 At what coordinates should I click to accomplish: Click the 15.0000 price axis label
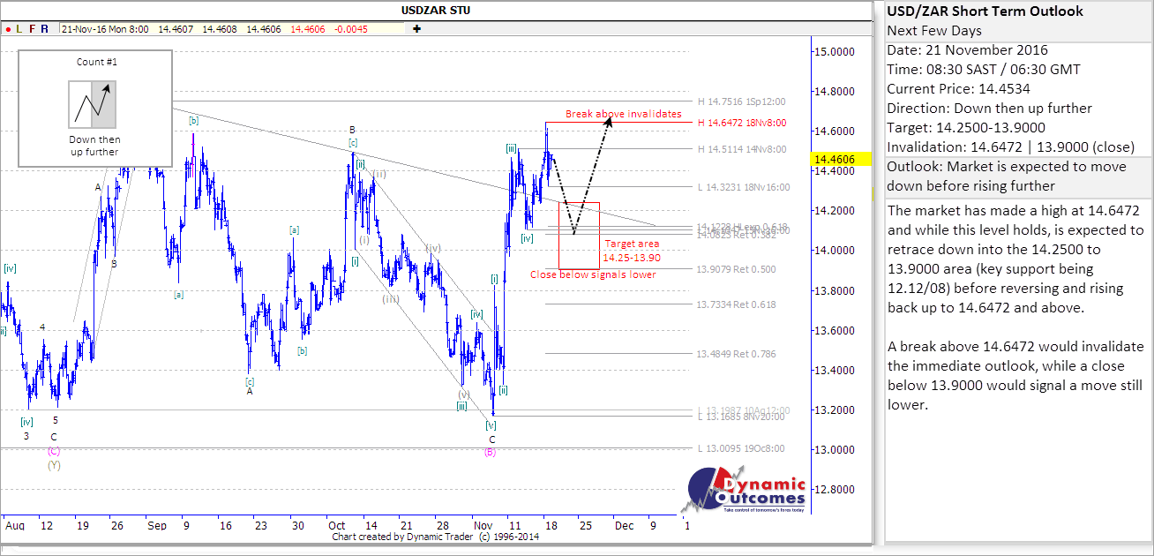pyautogui.click(x=834, y=52)
